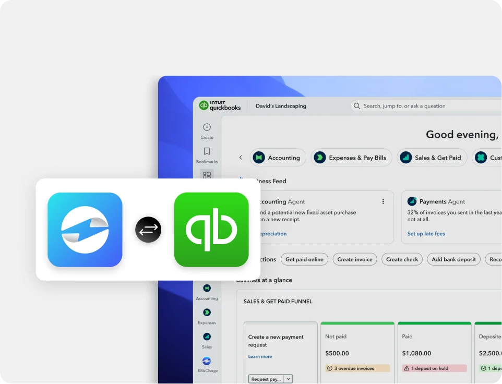
Task: Follow the Learn more link
Action: (260, 356)
